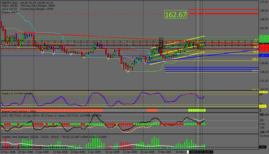Image resolution: width=269 pixels, height=154 pixels.
Task: Click the 2 Jan 2009 date label
Action: coord(94,152)
